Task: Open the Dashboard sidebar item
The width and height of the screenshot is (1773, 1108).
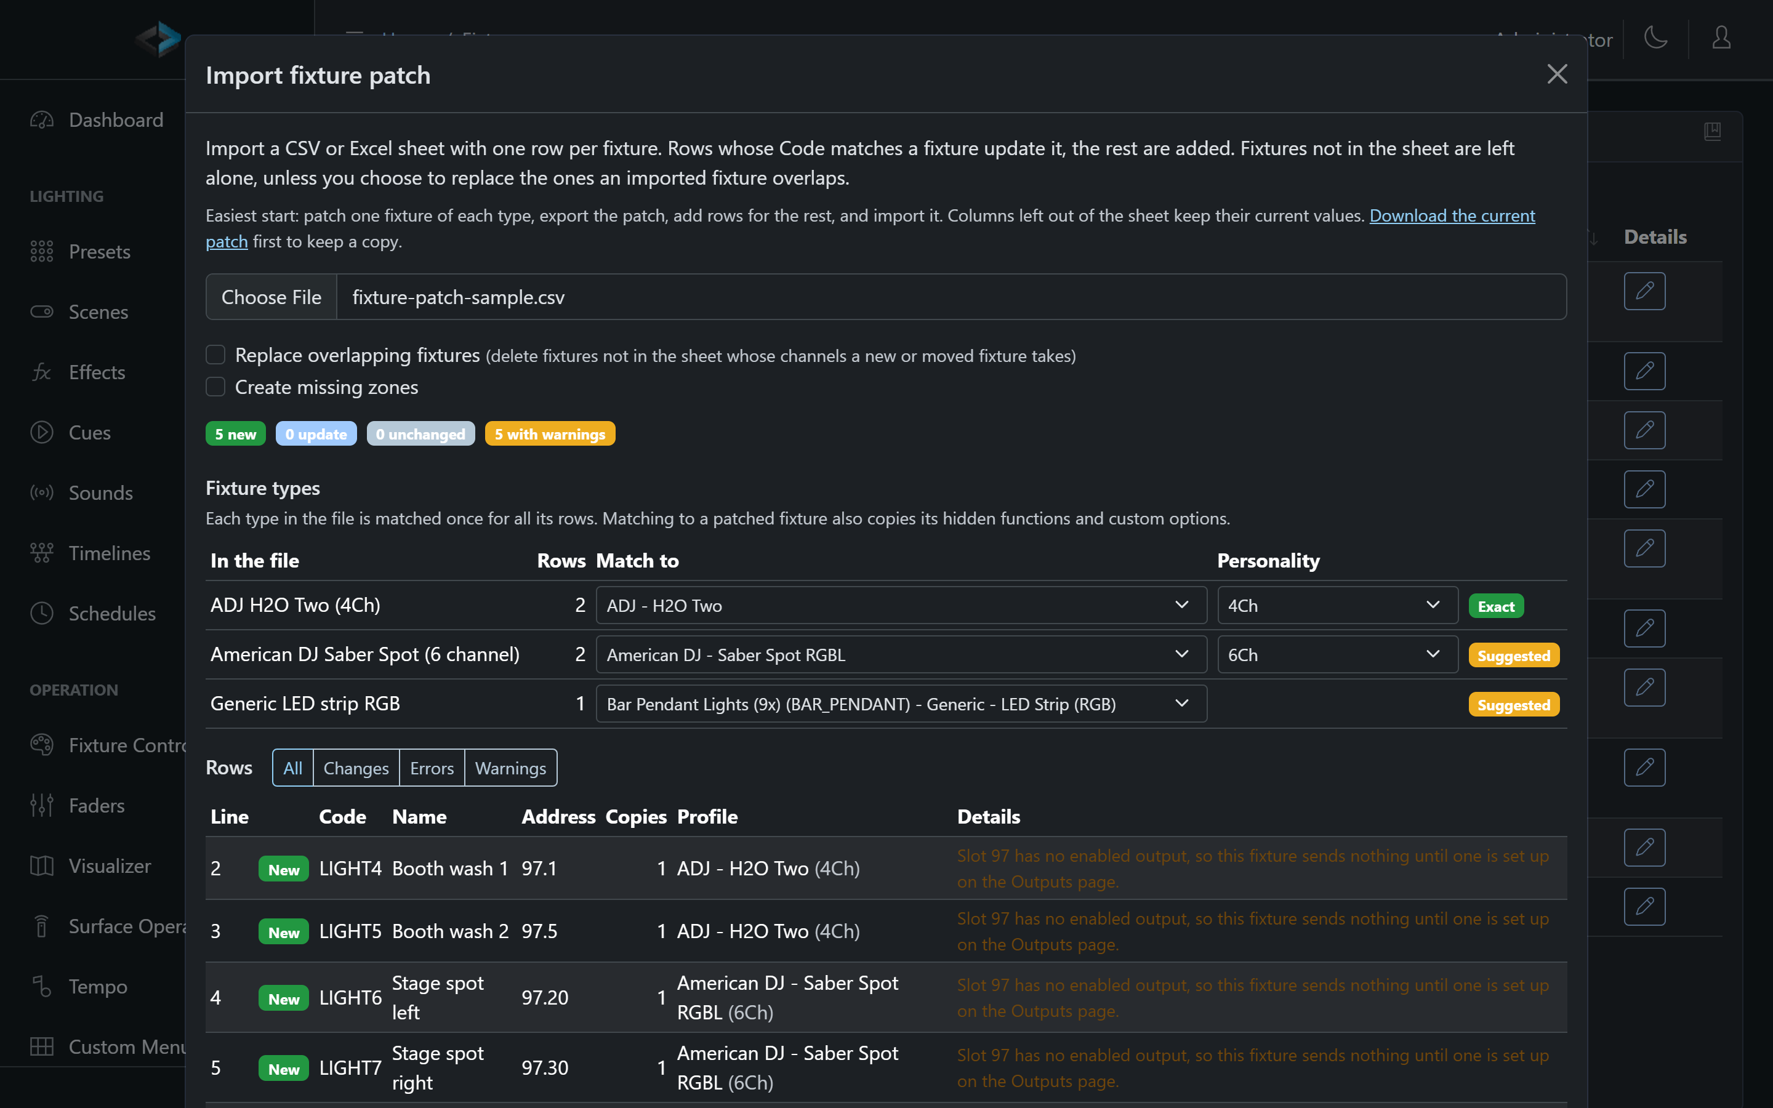Action: pos(96,119)
